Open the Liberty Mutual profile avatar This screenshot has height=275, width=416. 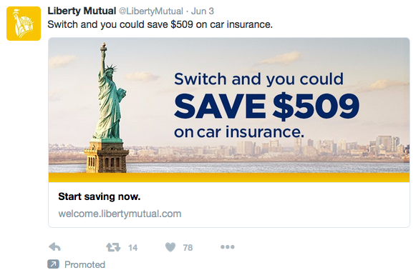(x=24, y=24)
